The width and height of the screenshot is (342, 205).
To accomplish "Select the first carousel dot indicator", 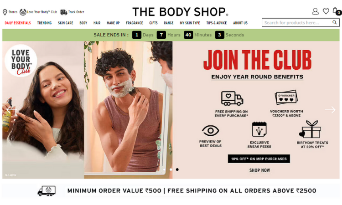I will pos(164,169).
